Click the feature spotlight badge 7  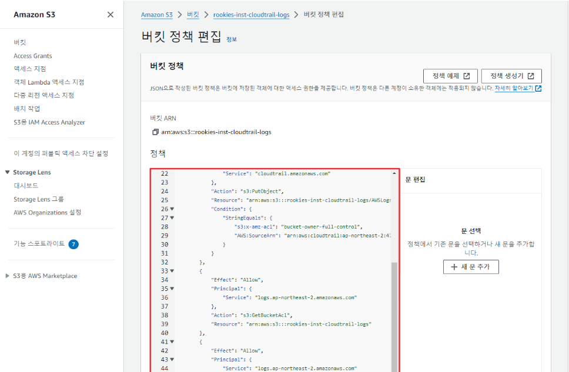click(73, 244)
